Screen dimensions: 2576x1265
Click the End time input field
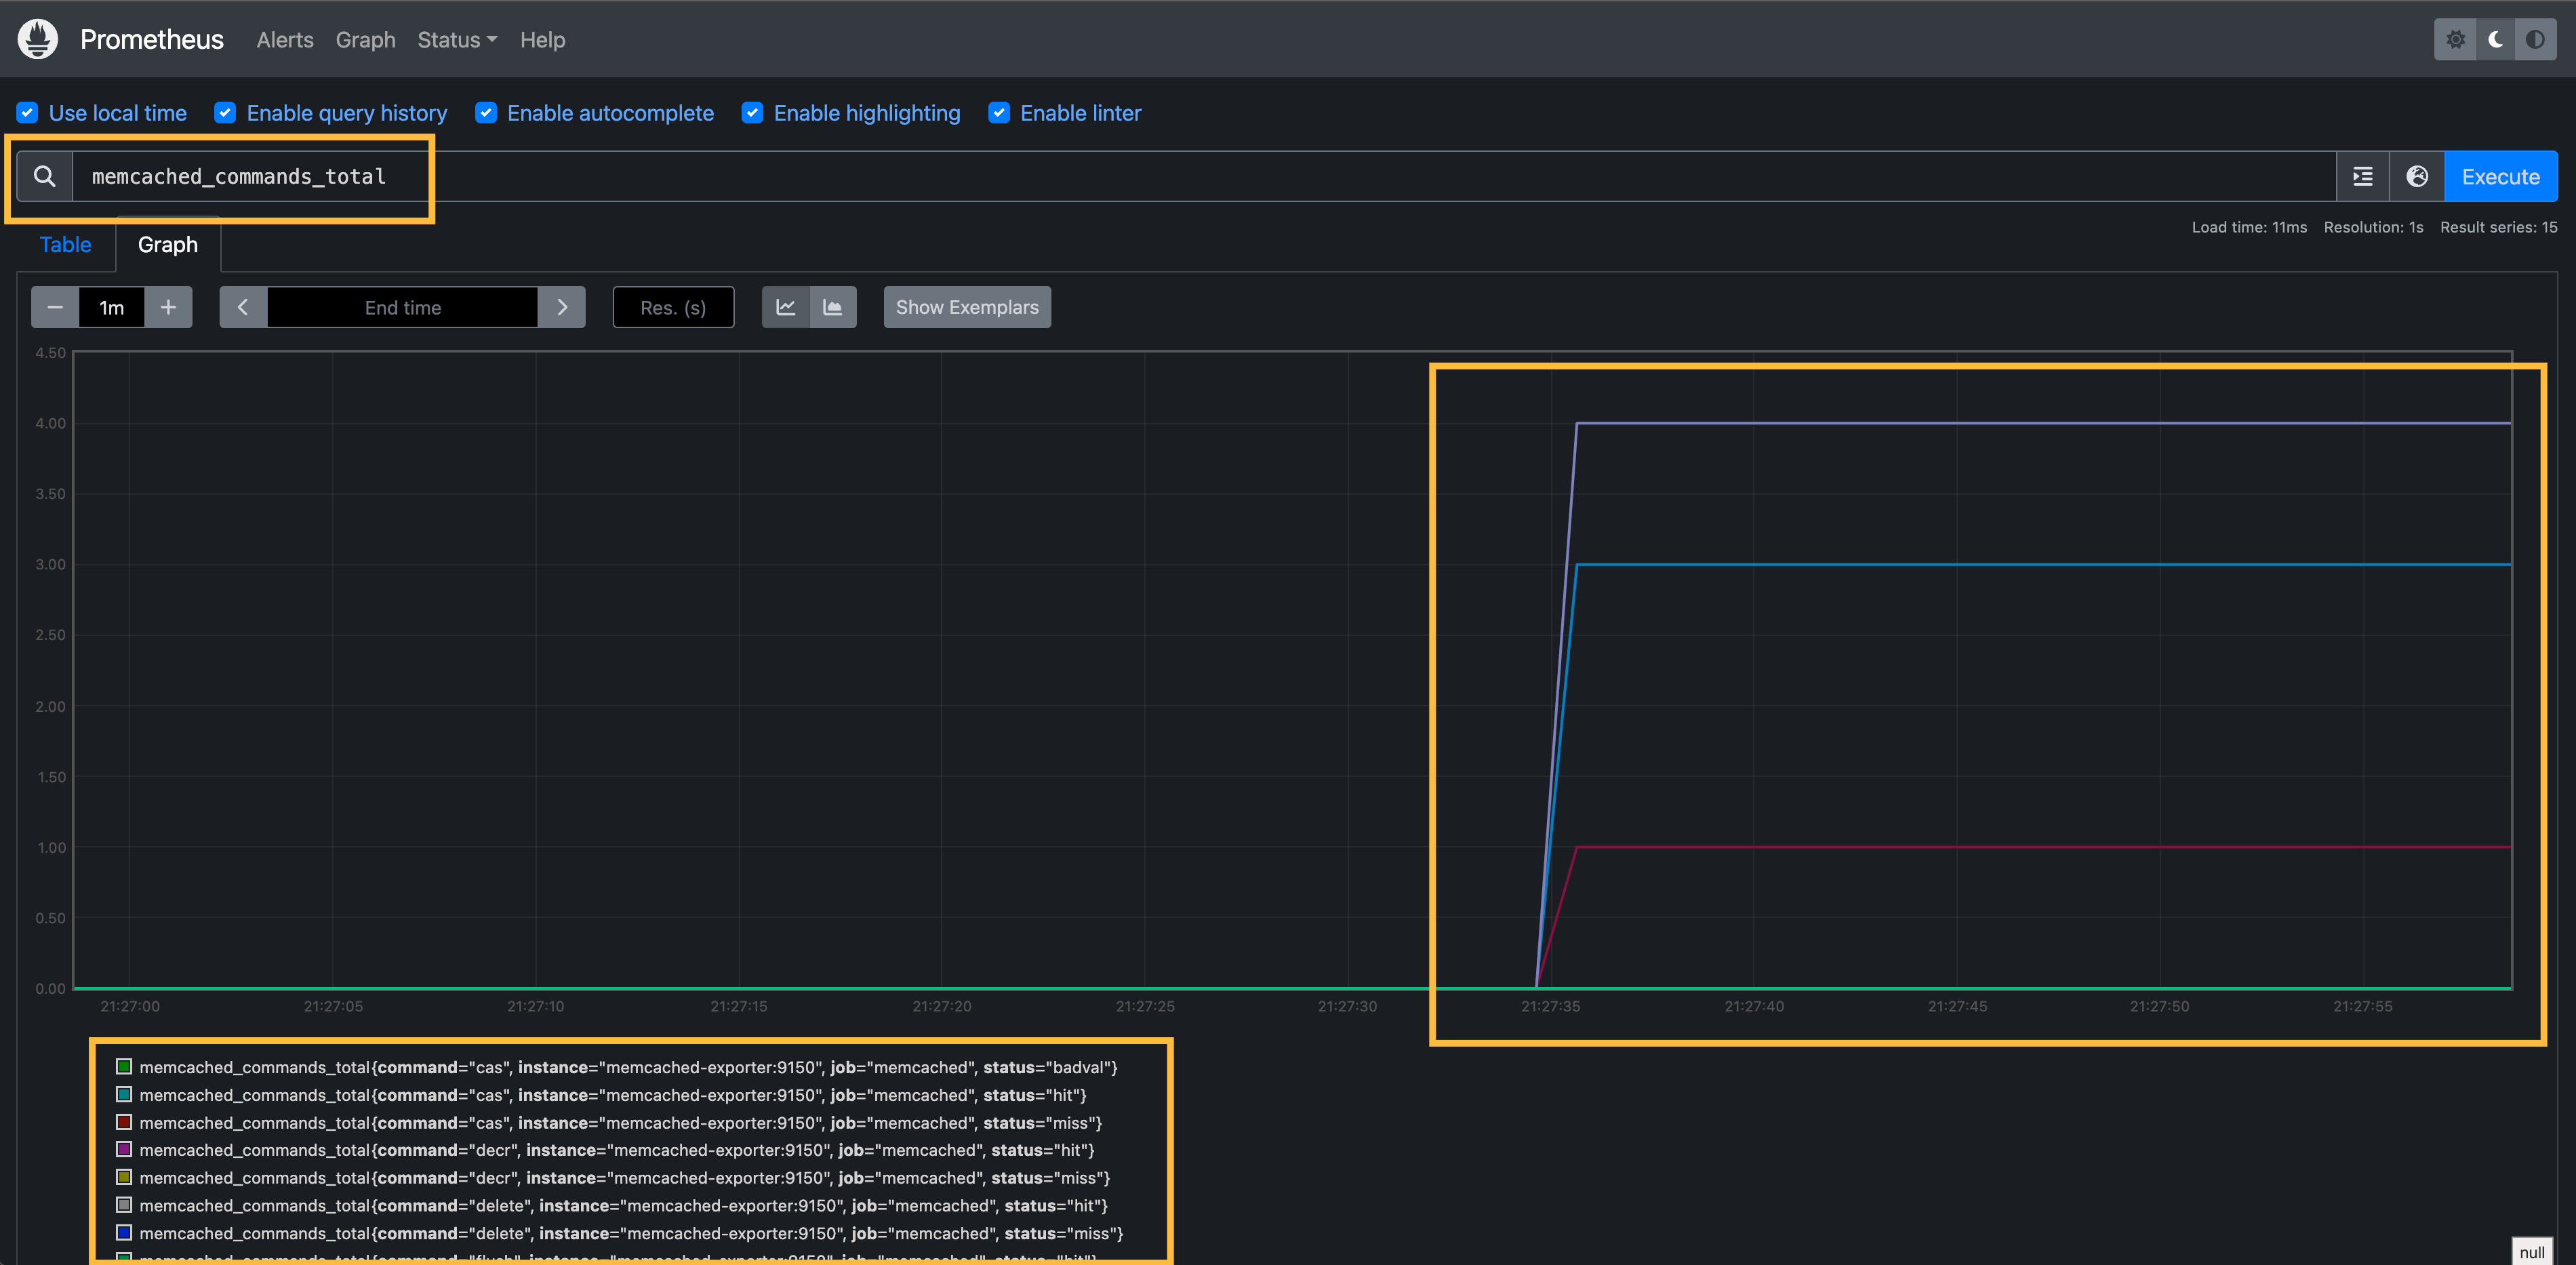coord(402,307)
